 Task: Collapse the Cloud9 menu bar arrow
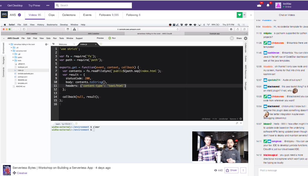coord(4,38)
